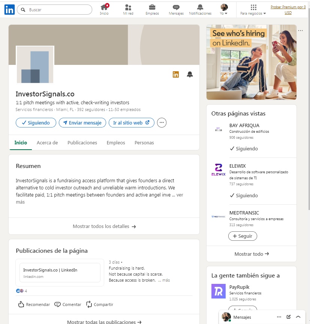Image resolution: width=310 pixels, height=324 pixels.
Task: Click the 11-50 empleados text
Action: pos(124,110)
